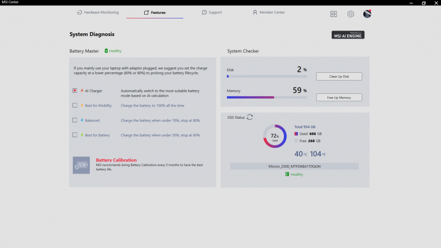This screenshot has width=441, height=248.
Task: Select Best for Mobility checkbox
Action: (x=75, y=106)
